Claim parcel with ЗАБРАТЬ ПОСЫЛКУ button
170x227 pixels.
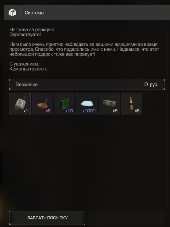click(47, 218)
